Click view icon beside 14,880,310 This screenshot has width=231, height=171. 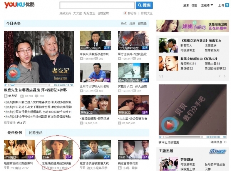click(82, 123)
